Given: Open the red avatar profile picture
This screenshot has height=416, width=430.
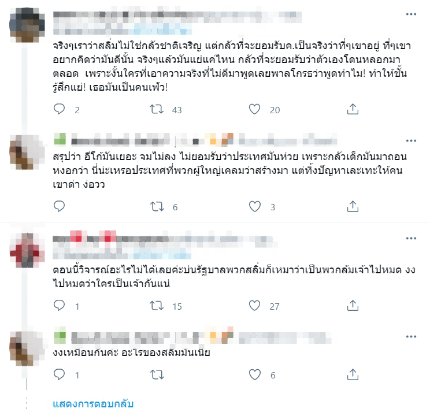Looking at the screenshot, I should click(27, 250).
